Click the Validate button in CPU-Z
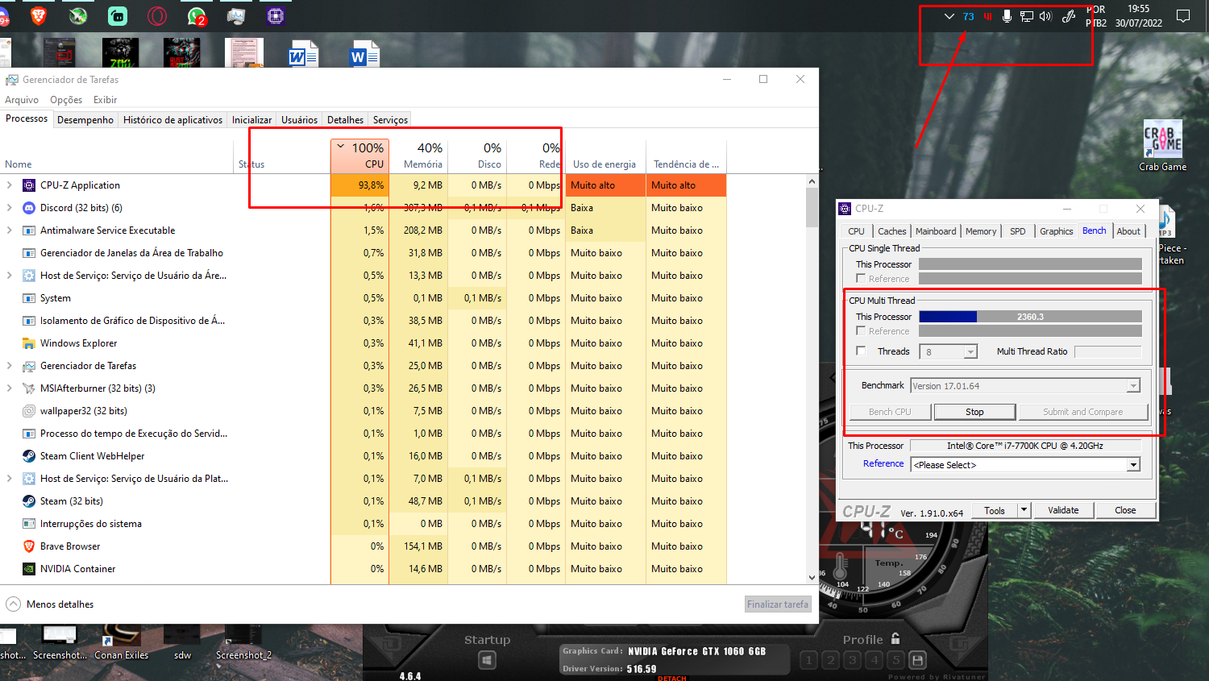 [x=1063, y=510]
